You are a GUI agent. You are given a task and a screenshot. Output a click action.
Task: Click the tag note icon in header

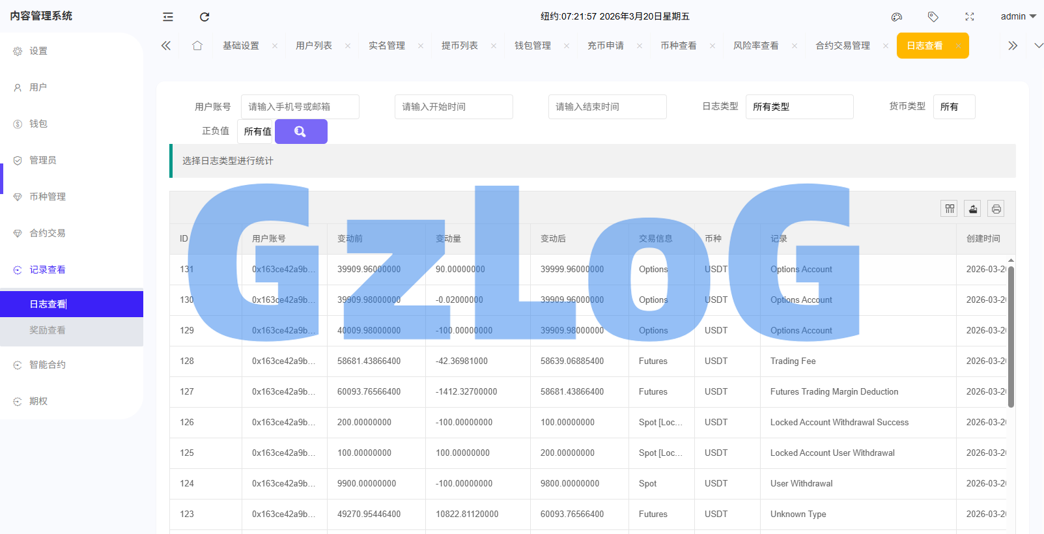[933, 17]
